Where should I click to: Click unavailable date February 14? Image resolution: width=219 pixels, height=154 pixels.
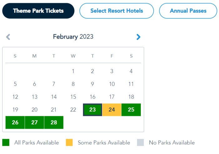[54, 97]
